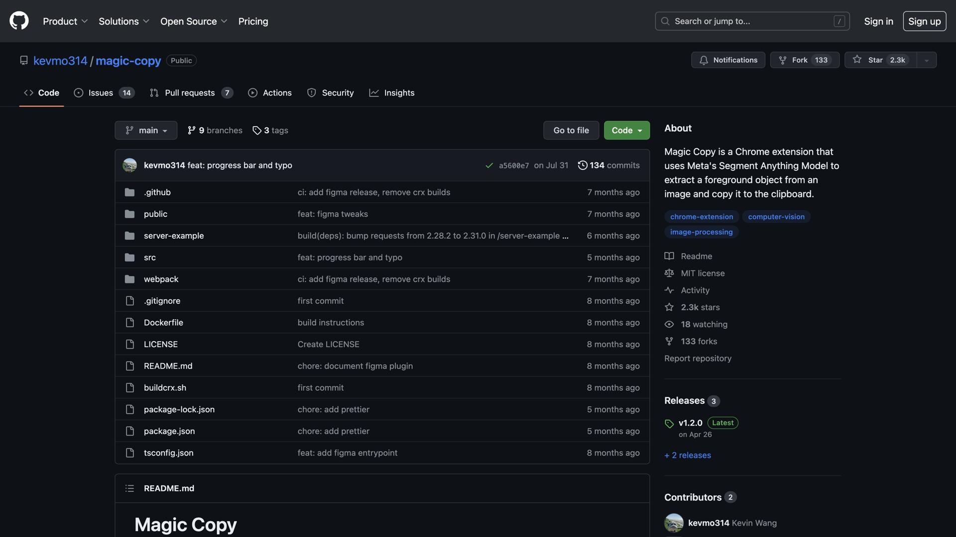956x537 pixels.
Task: Click the commit history clock icon
Action: point(582,165)
